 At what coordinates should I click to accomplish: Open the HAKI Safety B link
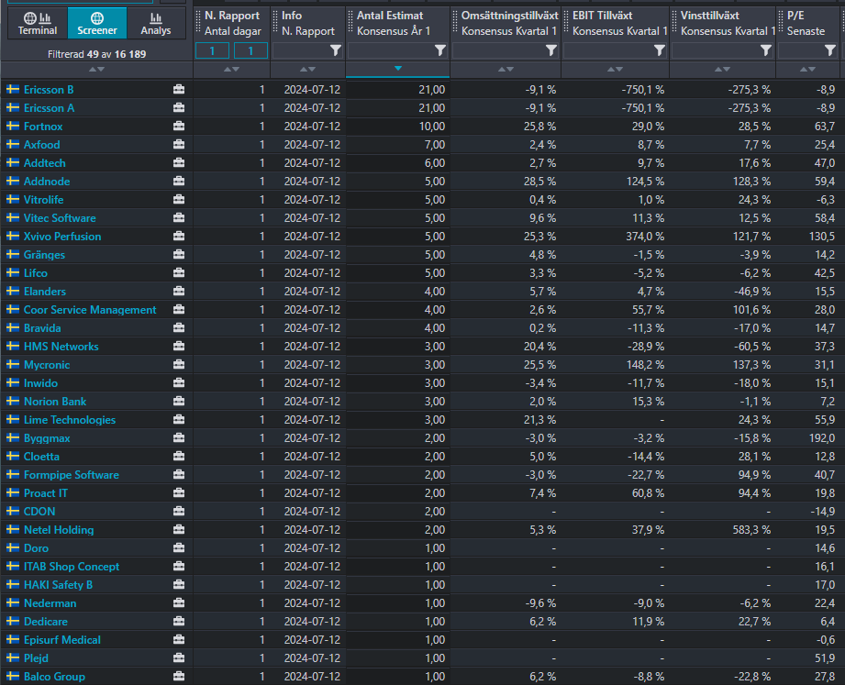[x=58, y=585]
